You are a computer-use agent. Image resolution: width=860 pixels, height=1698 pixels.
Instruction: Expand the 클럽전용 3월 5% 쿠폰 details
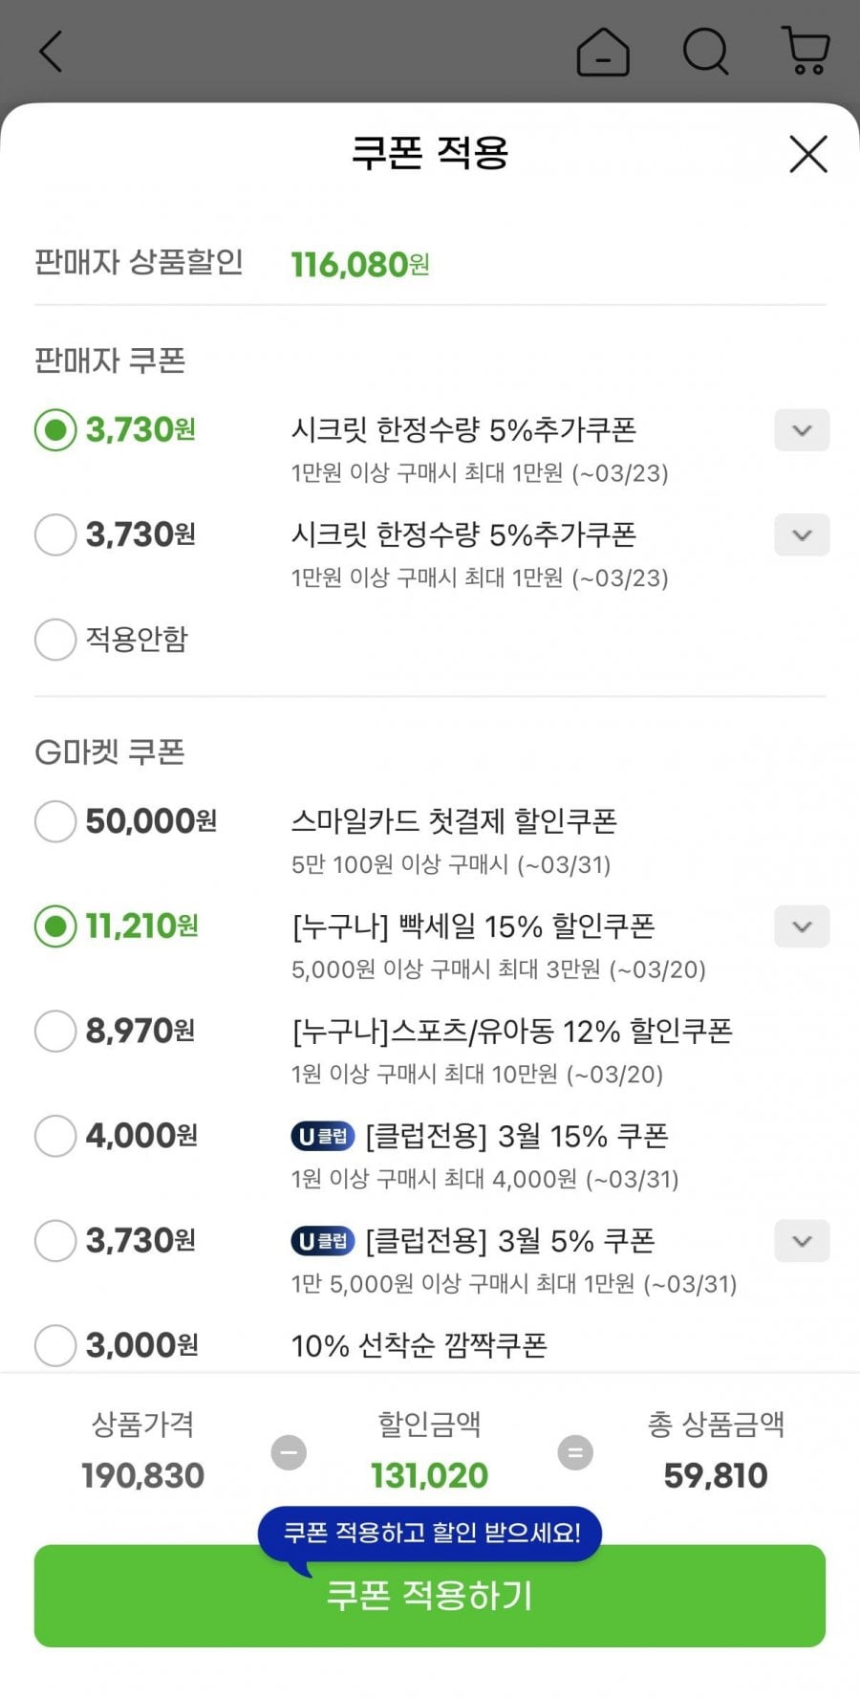tap(802, 1241)
